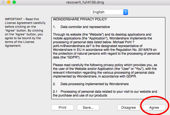This screenshot has height=115, width=170.
Task: Select the word English in the language selector
Action: [x=99, y=12]
